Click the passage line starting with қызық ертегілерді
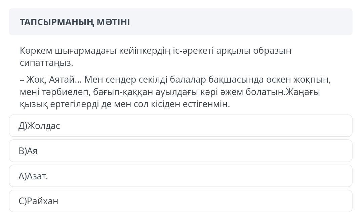Image resolution: width=363 pixels, height=217 pixels. coord(125,104)
